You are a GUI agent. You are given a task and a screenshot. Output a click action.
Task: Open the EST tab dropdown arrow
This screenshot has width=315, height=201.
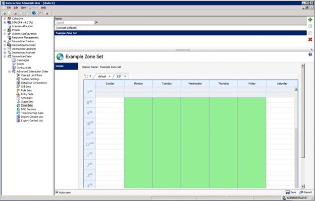coord(125,77)
